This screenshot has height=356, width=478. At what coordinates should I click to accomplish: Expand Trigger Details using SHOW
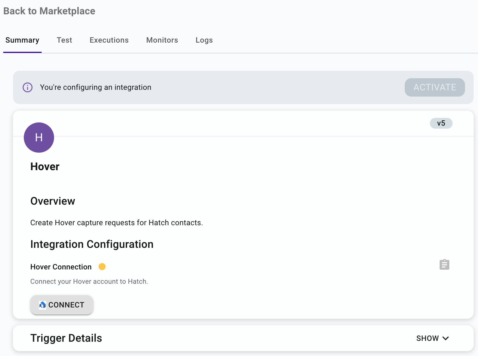pos(427,338)
